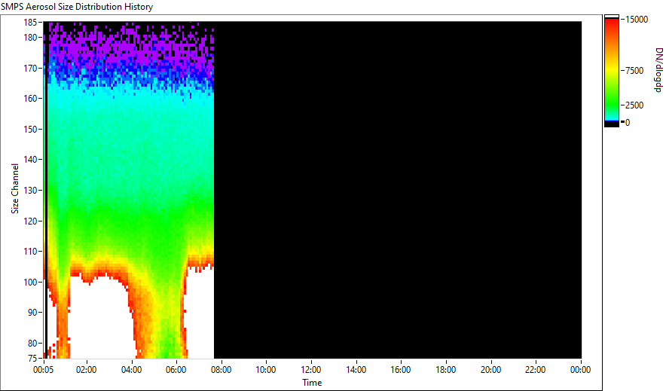Click the 22:00 time tick label
The height and width of the screenshot is (391, 666).
click(x=535, y=370)
